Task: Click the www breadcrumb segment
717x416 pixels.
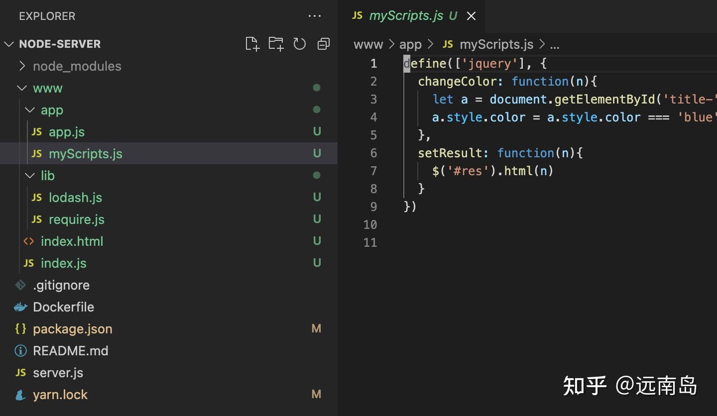Action: (368, 44)
